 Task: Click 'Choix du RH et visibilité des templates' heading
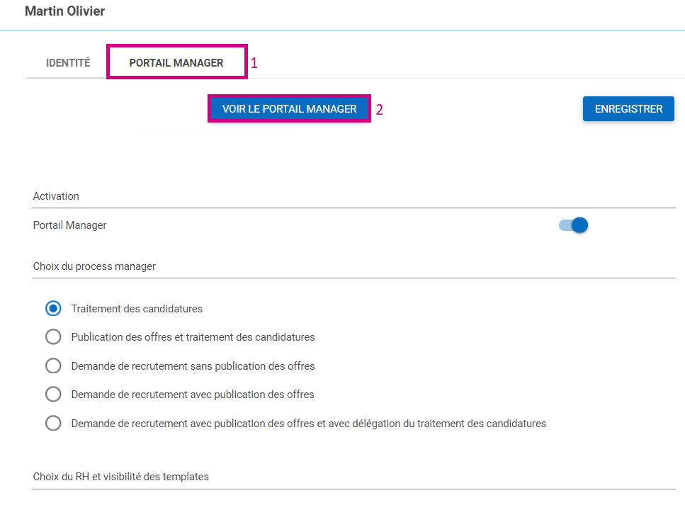(120, 477)
